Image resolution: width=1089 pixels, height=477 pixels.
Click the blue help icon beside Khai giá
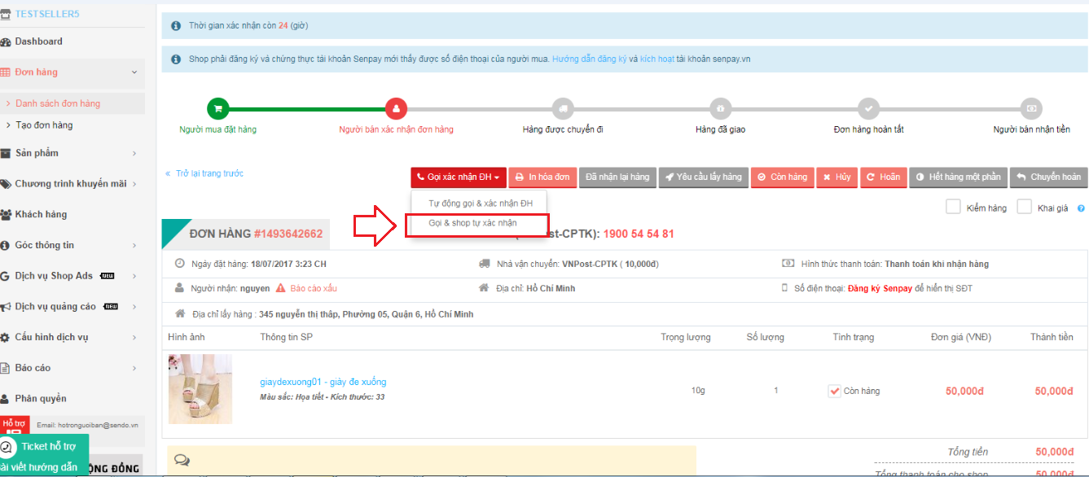click(1081, 208)
